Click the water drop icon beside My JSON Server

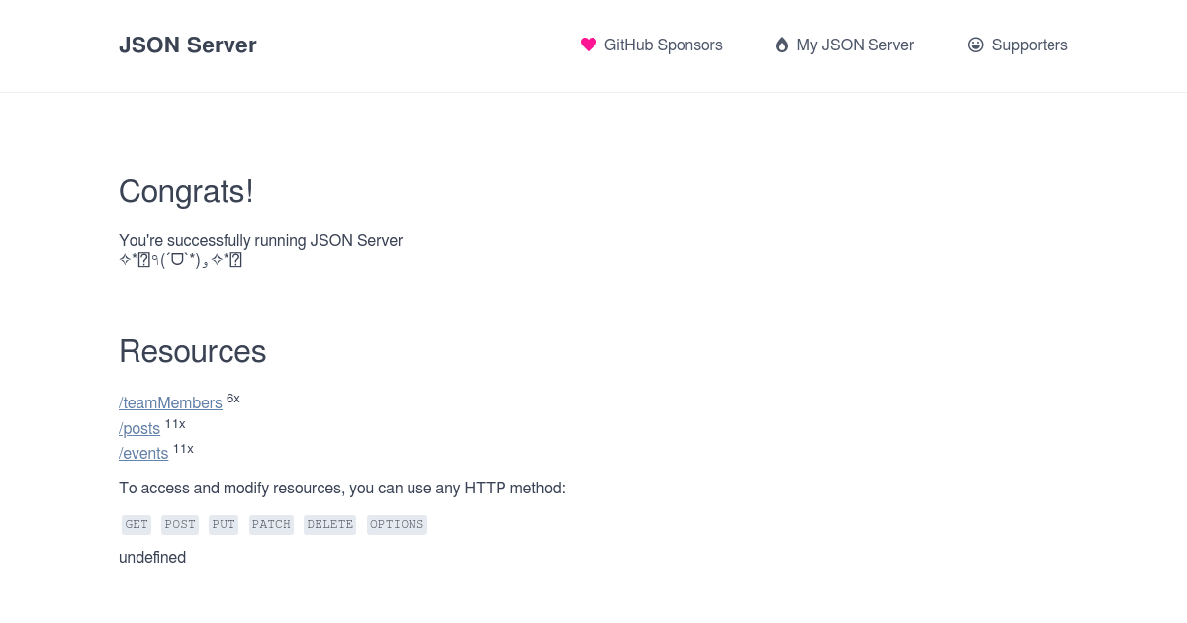(x=781, y=44)
